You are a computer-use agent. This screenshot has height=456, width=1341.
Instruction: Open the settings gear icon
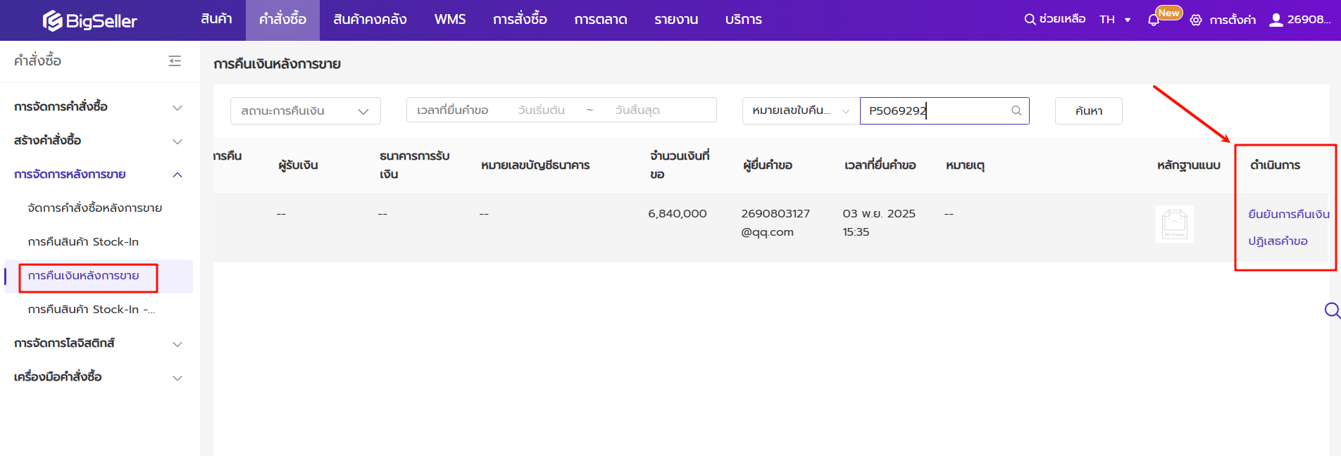pos(1195,20)
